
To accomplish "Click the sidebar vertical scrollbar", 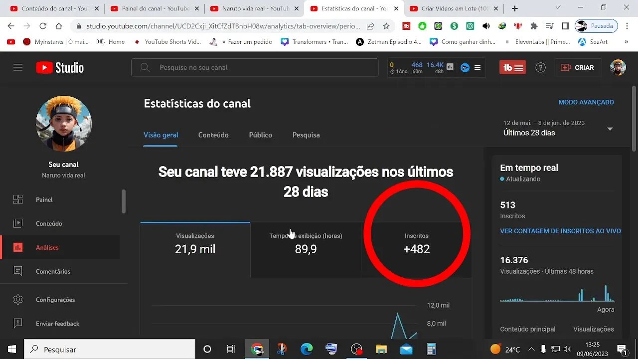I will (x=124, y=201).
